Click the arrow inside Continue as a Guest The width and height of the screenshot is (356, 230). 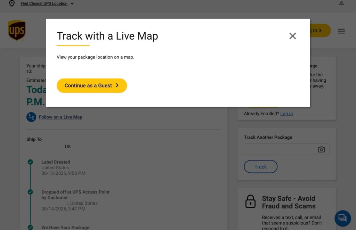coord(117,85)
